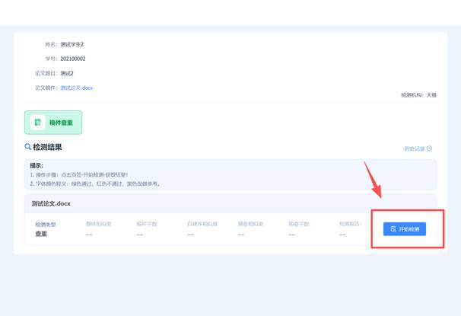Click the student name 测试学生2
The width and height of the screenshot is (461, 316).
(72, 44)
